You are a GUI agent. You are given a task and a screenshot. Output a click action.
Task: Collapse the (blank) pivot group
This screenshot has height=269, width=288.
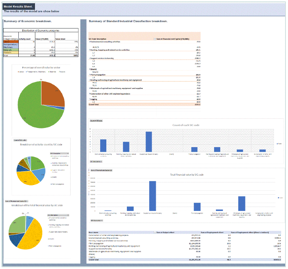(90, 69)
